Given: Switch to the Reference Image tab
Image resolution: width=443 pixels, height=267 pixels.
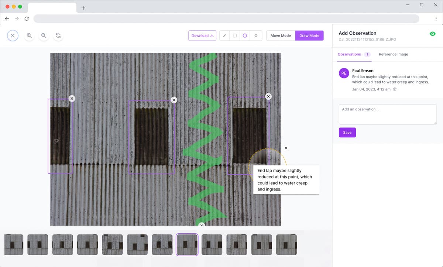Looking at the screenshot, I should pos(393,54).
